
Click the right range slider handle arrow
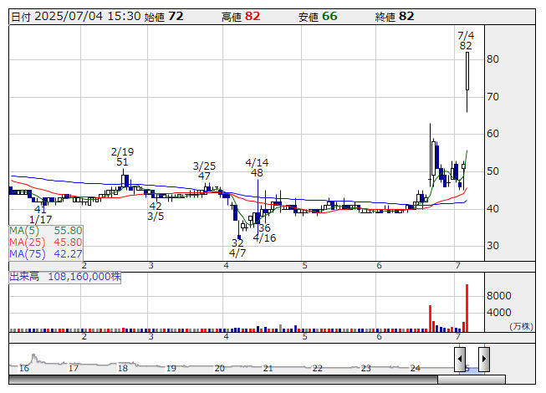484,359
